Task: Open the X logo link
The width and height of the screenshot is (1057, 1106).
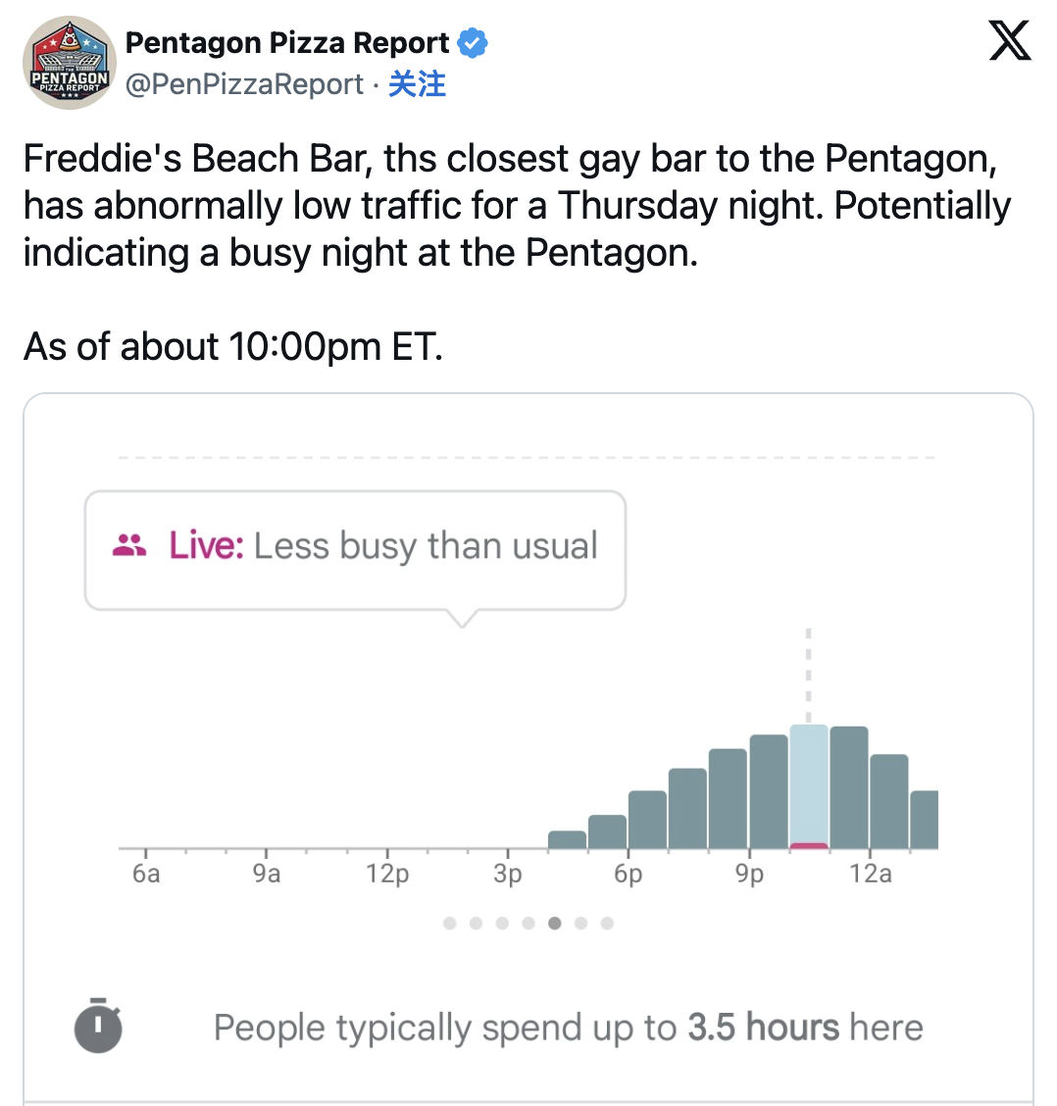Action: [x=1010, y=42]
